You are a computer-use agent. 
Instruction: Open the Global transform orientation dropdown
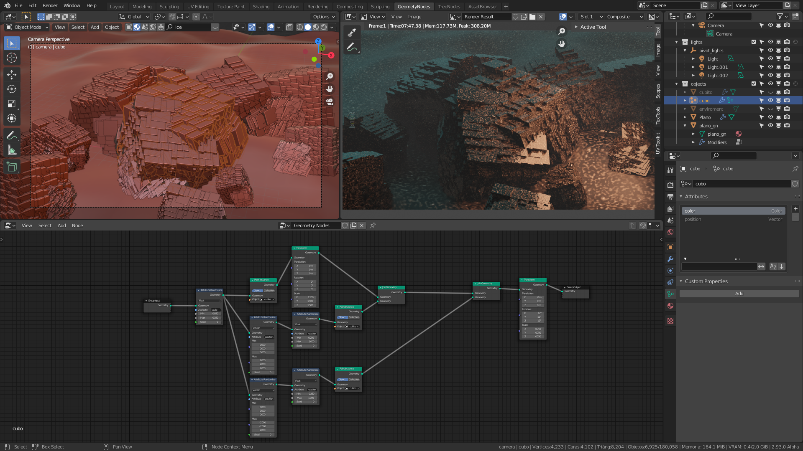[134, 17]
